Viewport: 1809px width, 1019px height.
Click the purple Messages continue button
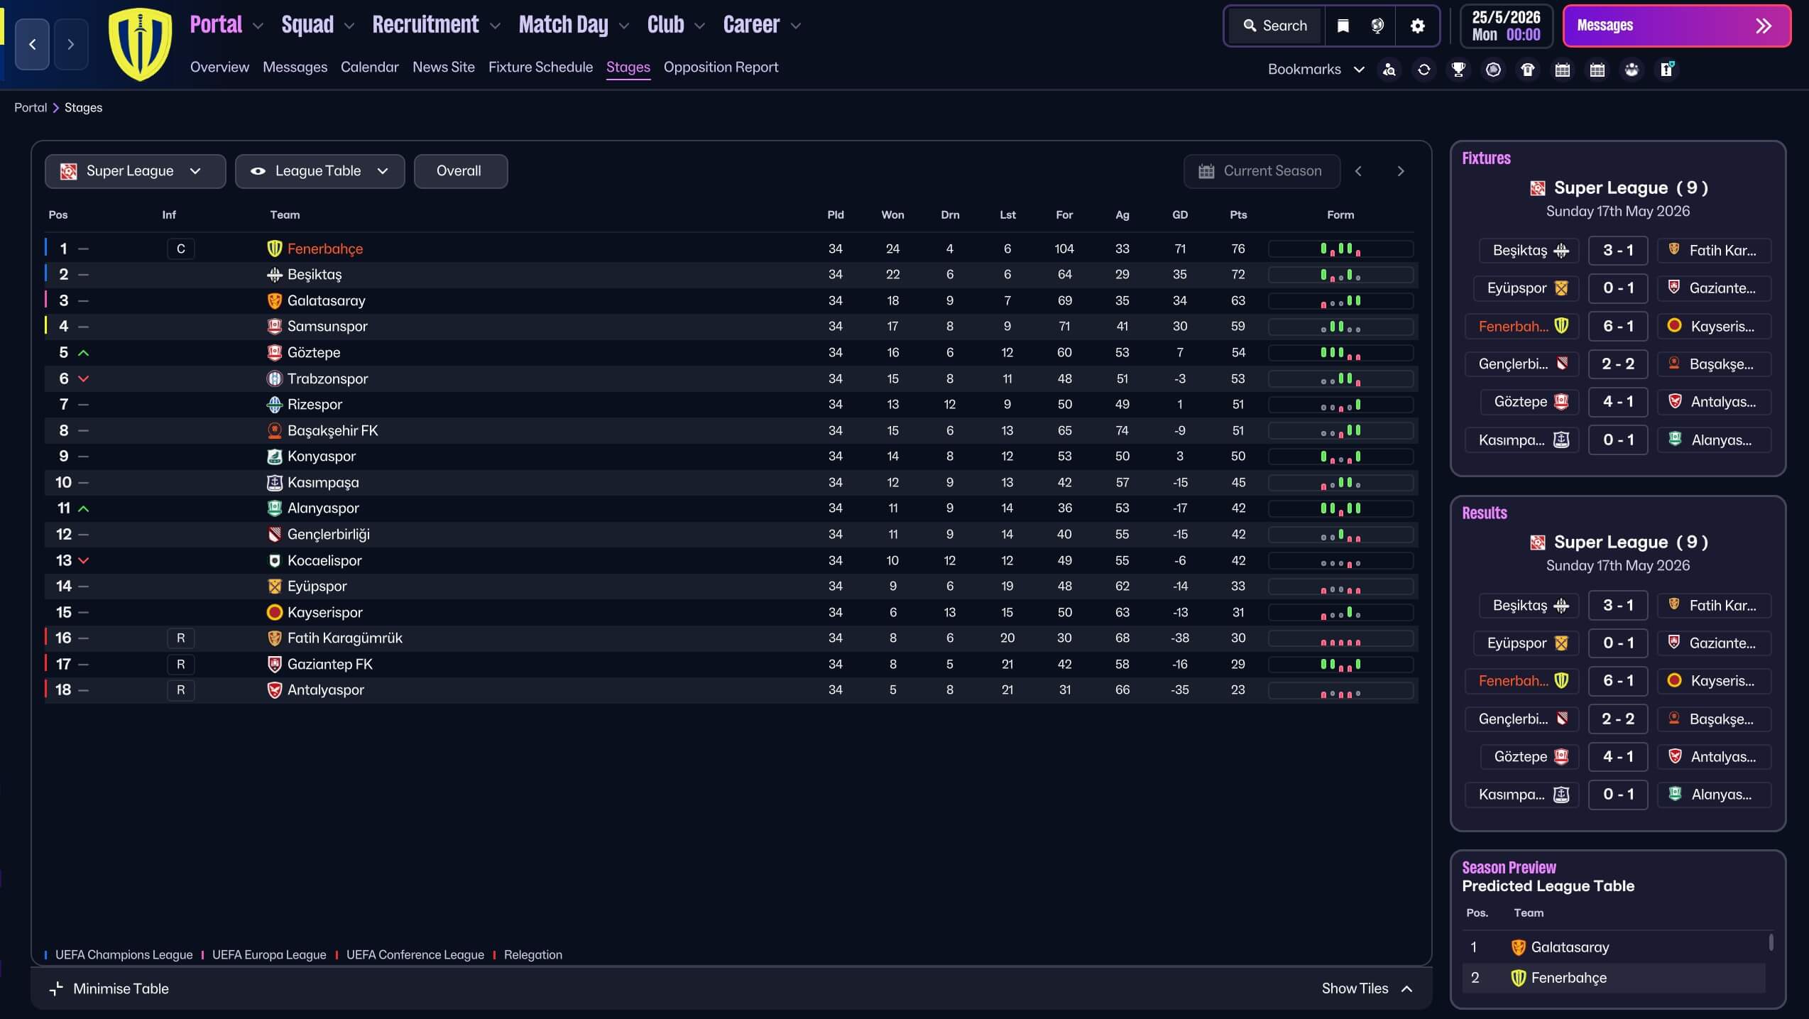click(1676, 26)
